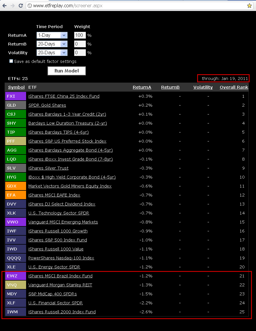Click the -2.6% ReturnA value
256x331 pixels.
coord(146,312)
